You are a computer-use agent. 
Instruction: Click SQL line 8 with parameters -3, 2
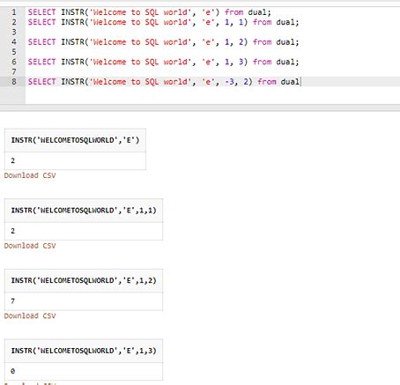coord(164,82)
